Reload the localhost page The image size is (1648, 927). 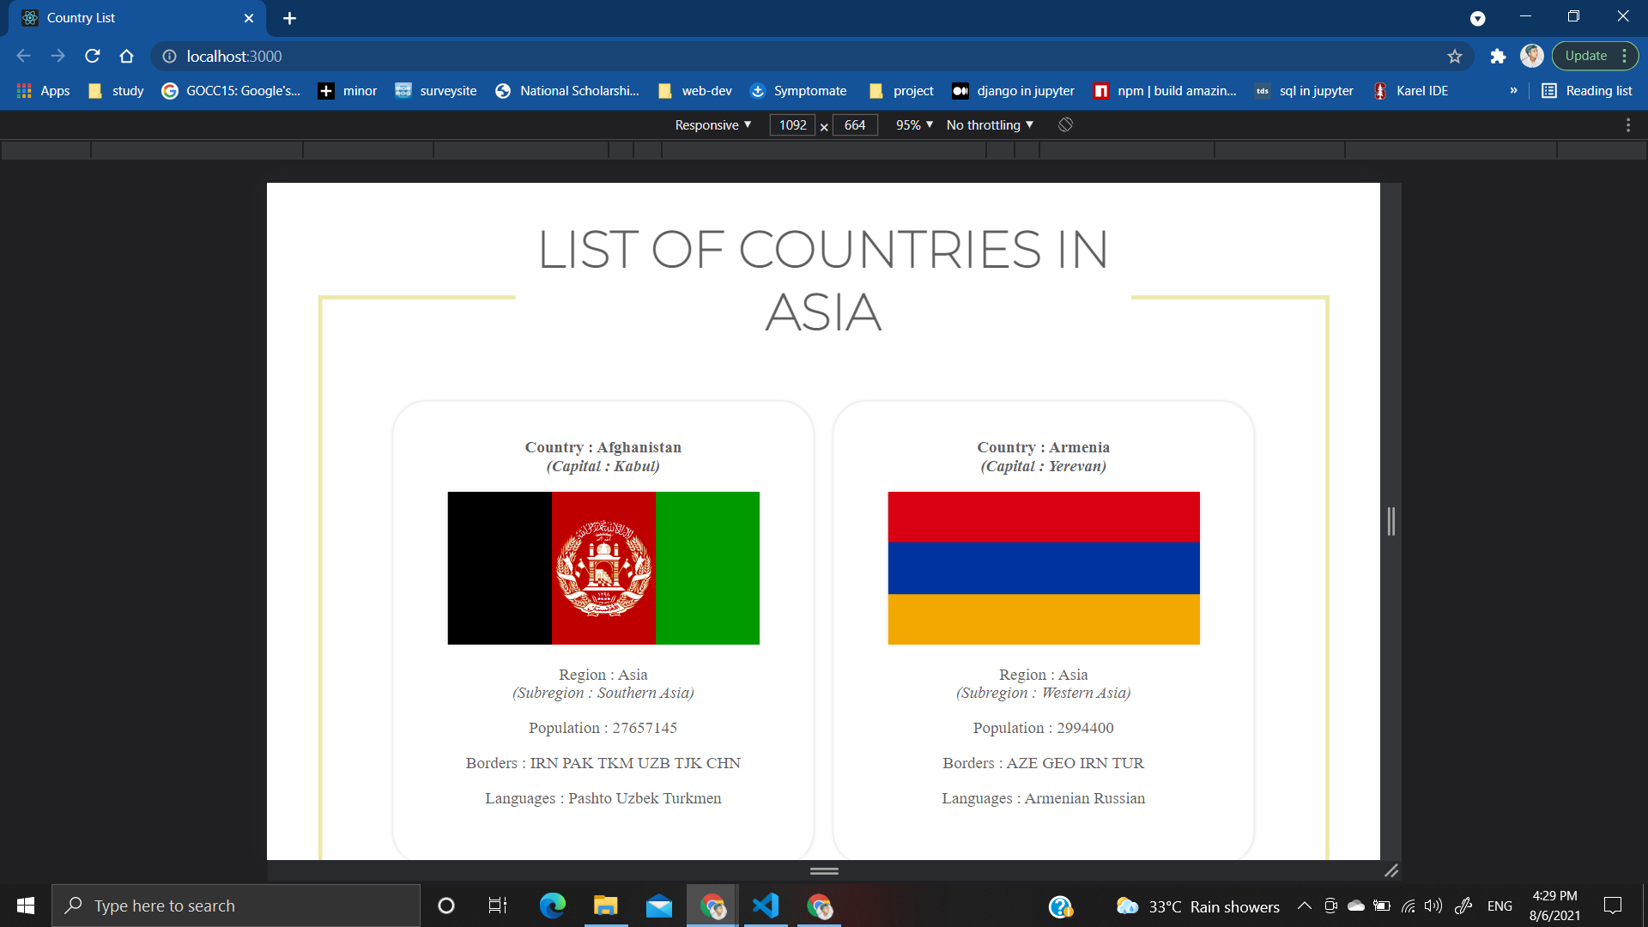click(x=93, y=56)
